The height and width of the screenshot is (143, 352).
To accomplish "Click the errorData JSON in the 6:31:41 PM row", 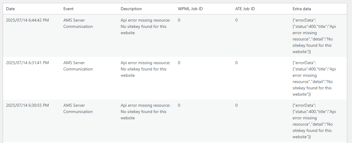I will point(314,79).
